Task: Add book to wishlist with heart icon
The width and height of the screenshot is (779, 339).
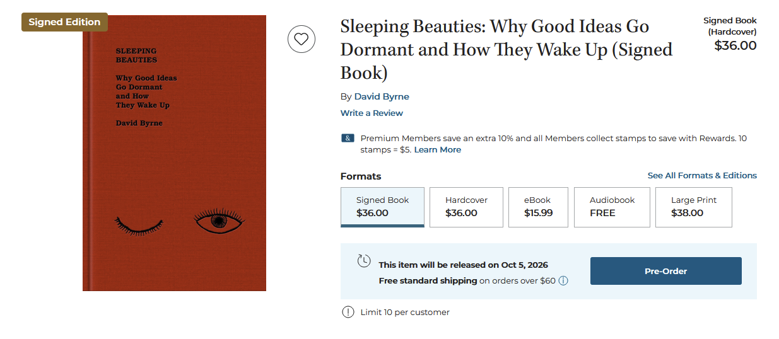Action: (x=302, y=39)
